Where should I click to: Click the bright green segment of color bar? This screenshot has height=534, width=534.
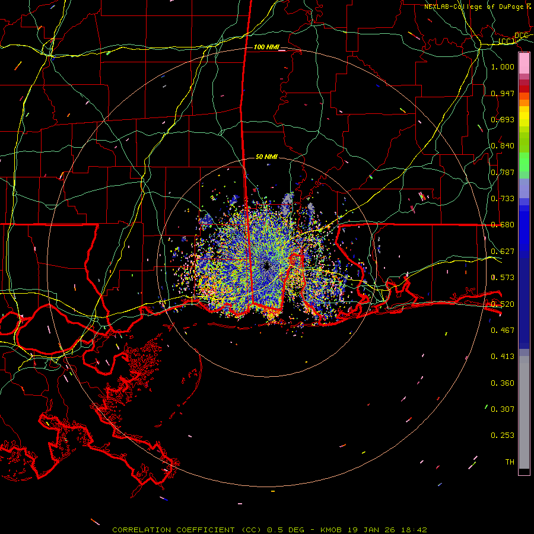coord(524,162)
